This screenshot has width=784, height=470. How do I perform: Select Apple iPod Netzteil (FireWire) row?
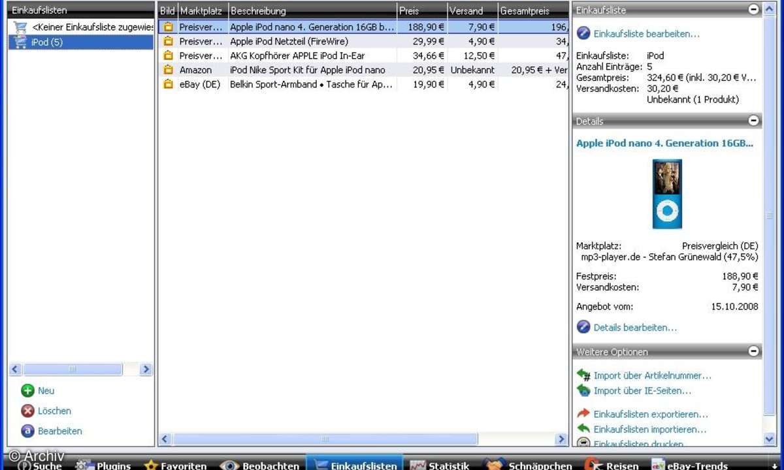tap(363, 41)
